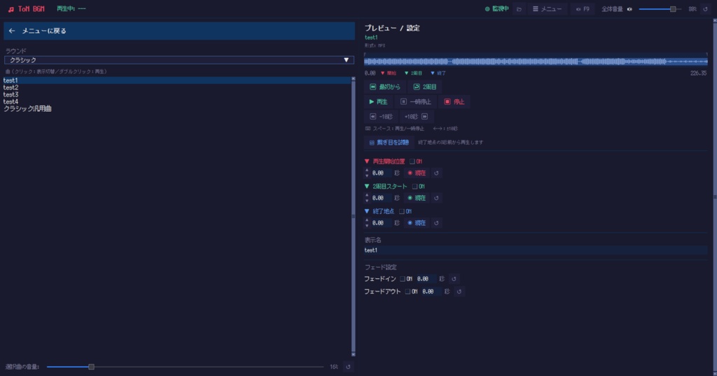Viewport: 717px width, 376px height.
Task: Set 2周目スタート to current with 現在
Action: [x=417, y=198]
